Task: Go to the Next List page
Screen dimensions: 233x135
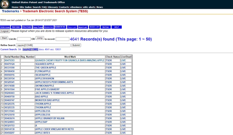Action: (83, 27)
